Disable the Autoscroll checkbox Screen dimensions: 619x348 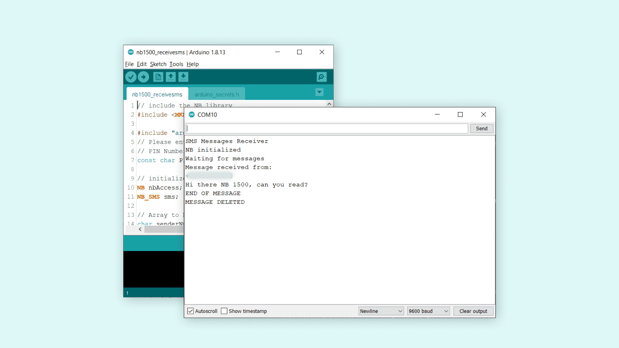(x=191, y=311)
